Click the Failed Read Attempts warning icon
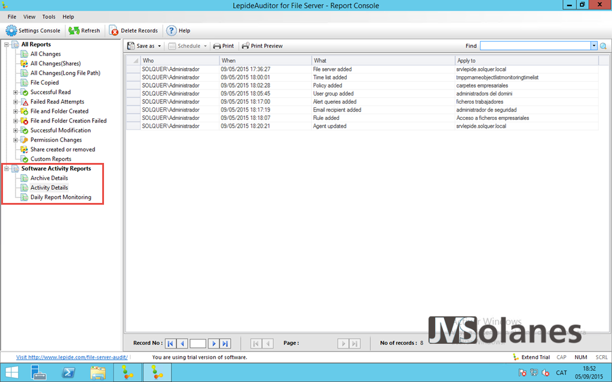The image size is (612, 382). click(x=24, y=101)
